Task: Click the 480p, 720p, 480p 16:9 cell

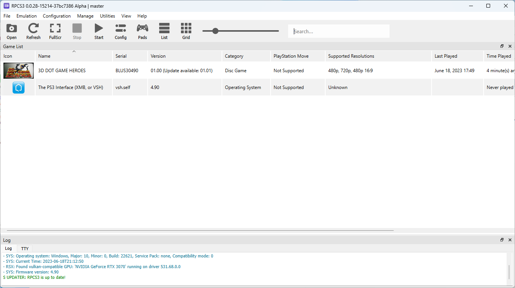Action: [x=350, y=71]
